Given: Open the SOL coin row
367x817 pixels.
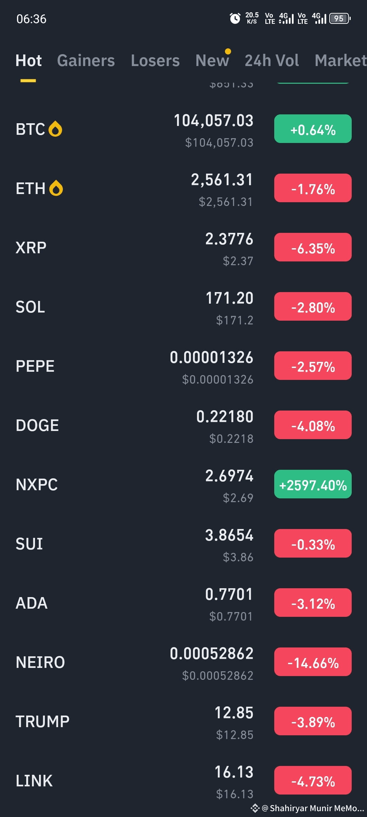Looking at the screenshot, I should coord(183,307).
